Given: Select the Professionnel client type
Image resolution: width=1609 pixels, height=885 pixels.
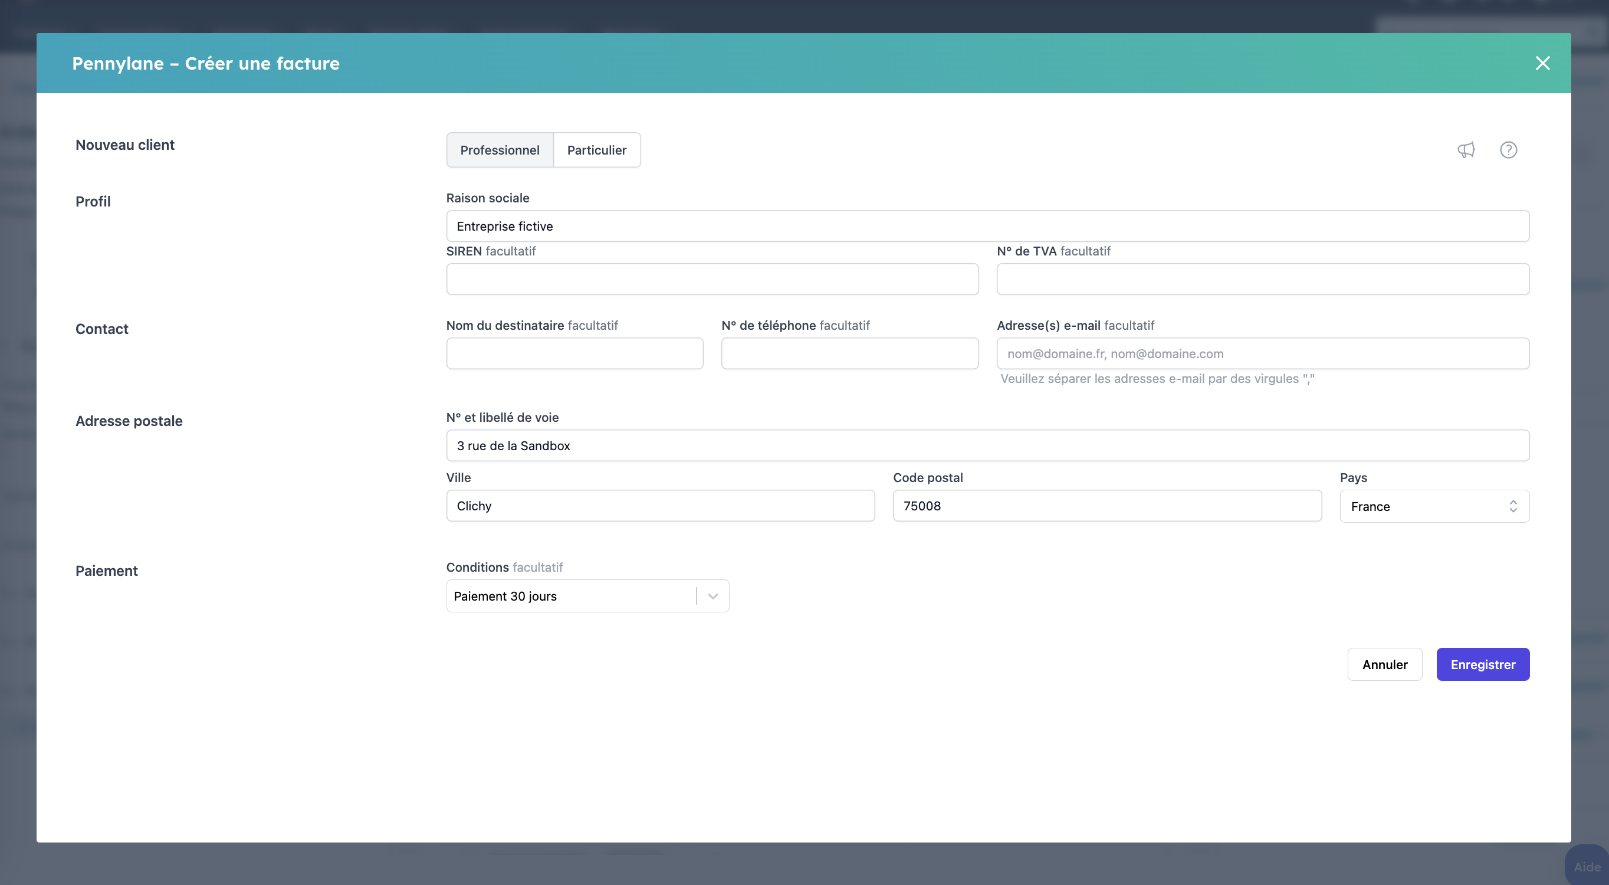Looking at the screenshot, I should pyautogui.click(x=499, y=150).
